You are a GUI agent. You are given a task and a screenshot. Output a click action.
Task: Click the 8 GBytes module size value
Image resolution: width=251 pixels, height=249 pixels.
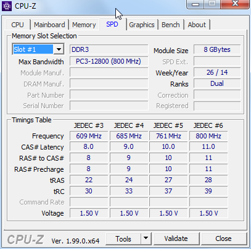pos(217,49)
